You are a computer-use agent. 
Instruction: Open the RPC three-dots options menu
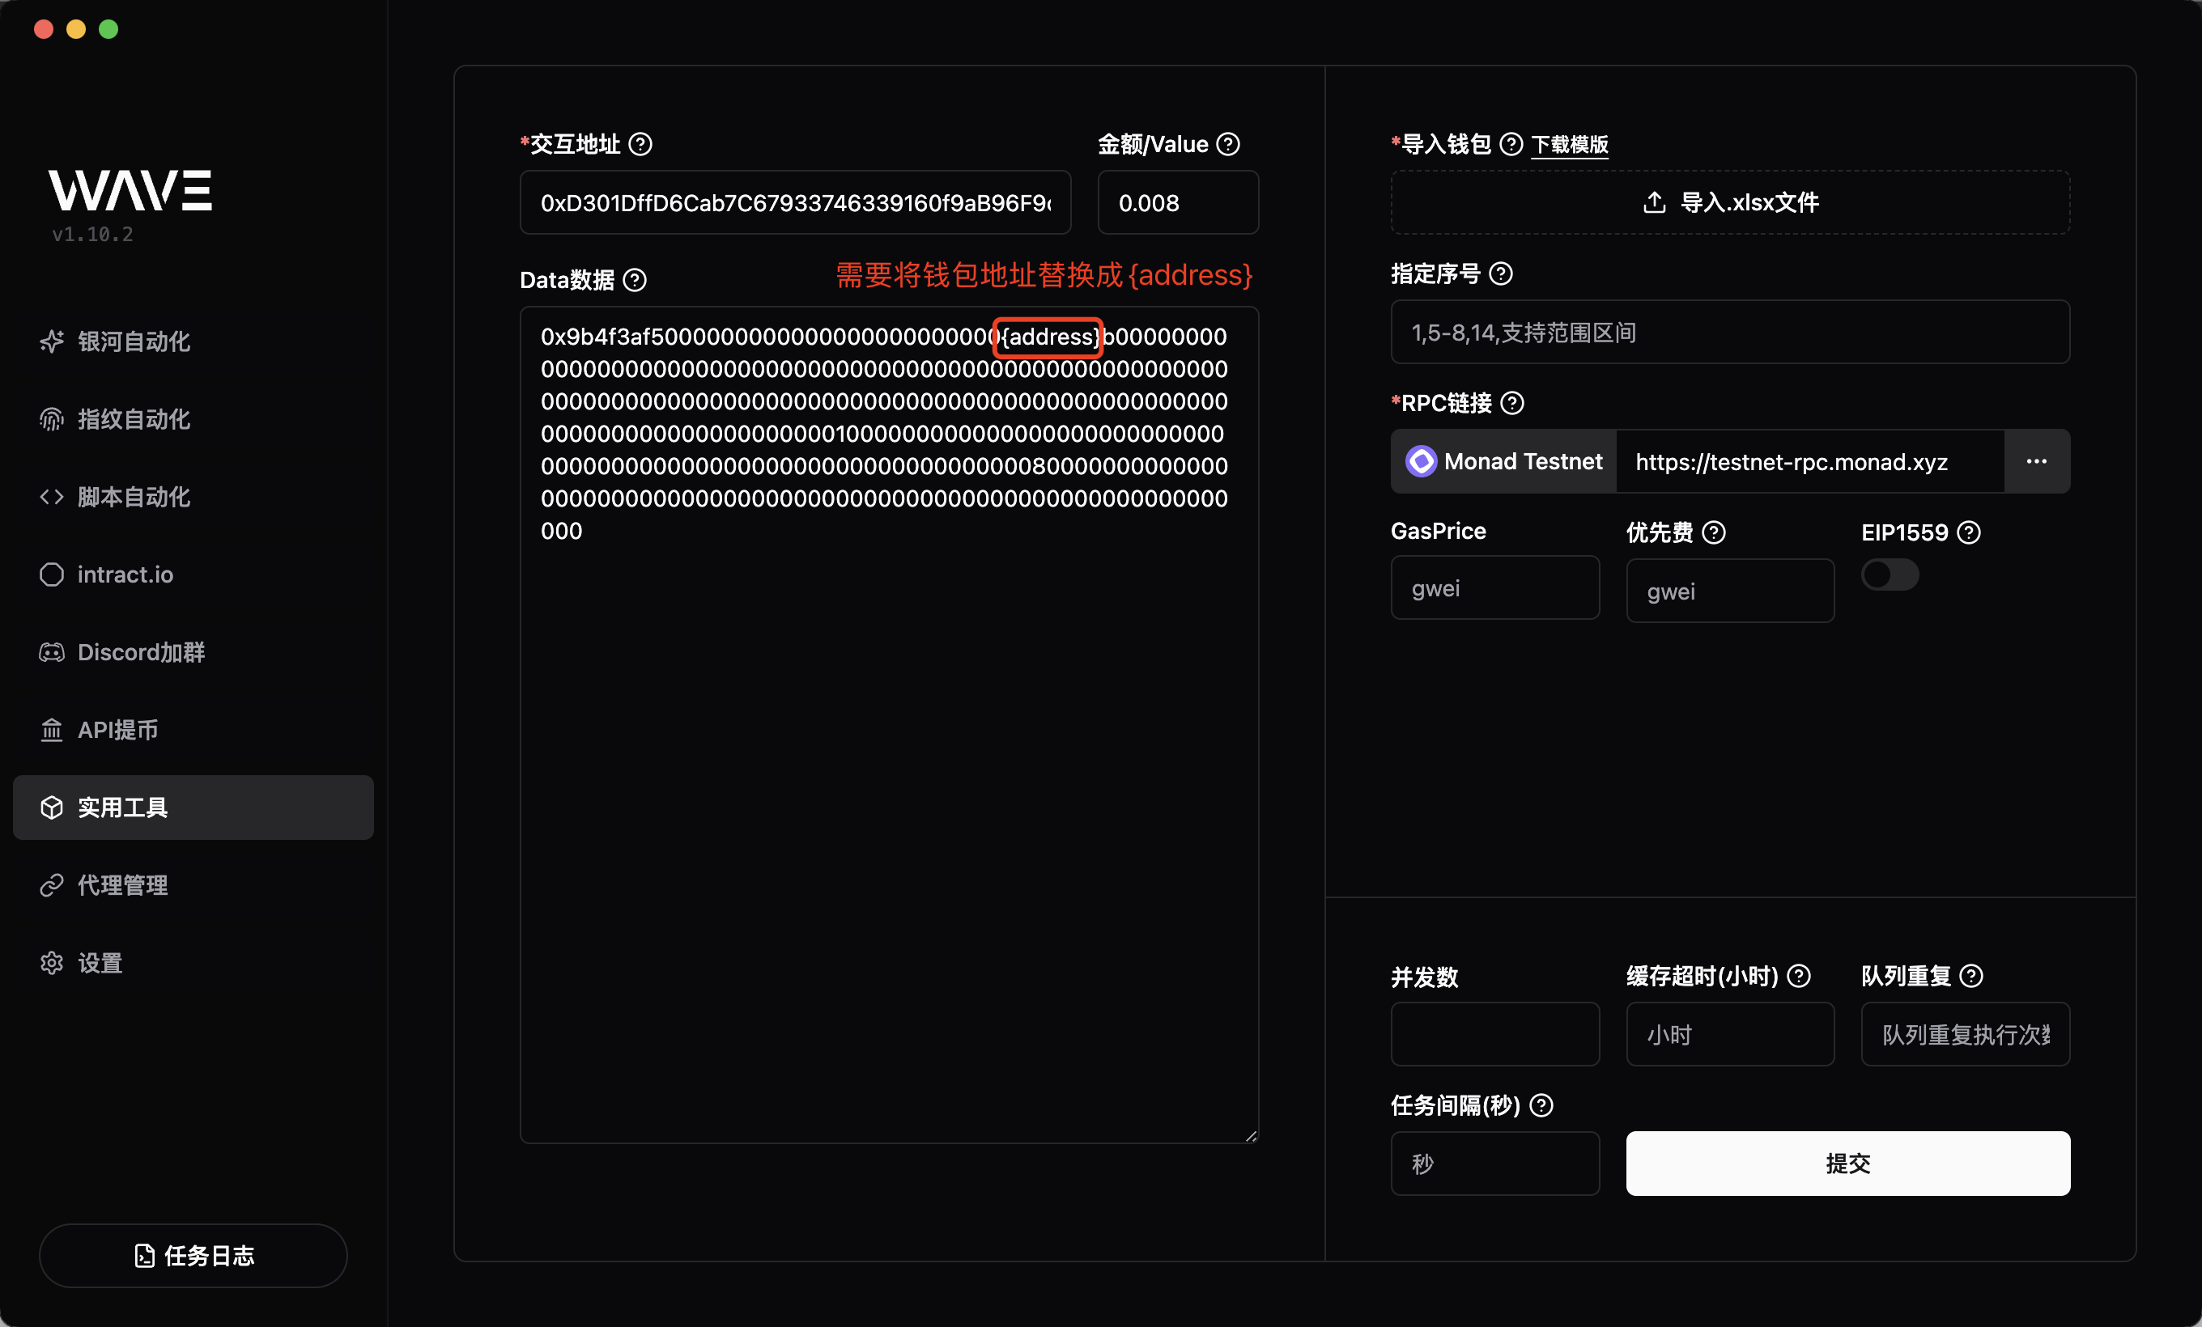point(2036,462)
